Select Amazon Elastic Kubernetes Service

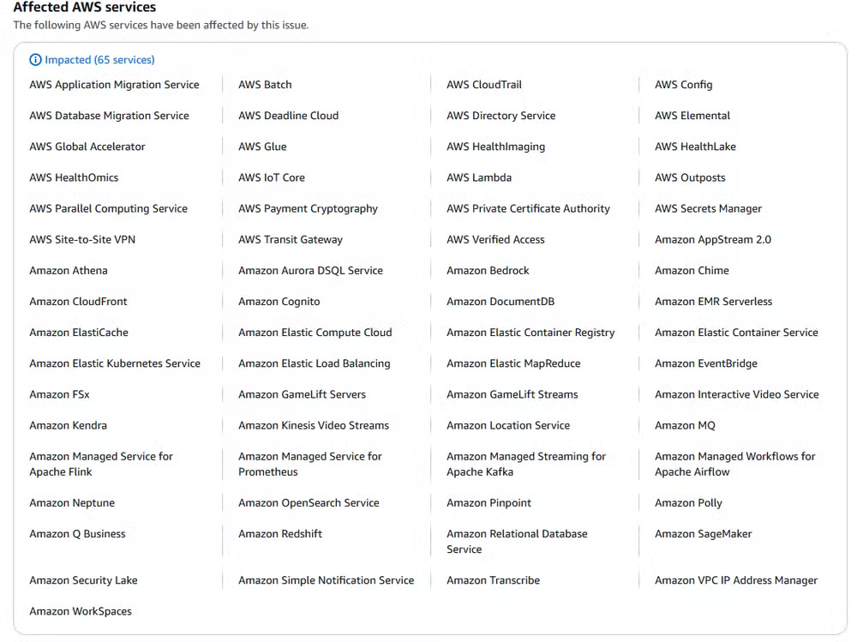coord(115,363)
